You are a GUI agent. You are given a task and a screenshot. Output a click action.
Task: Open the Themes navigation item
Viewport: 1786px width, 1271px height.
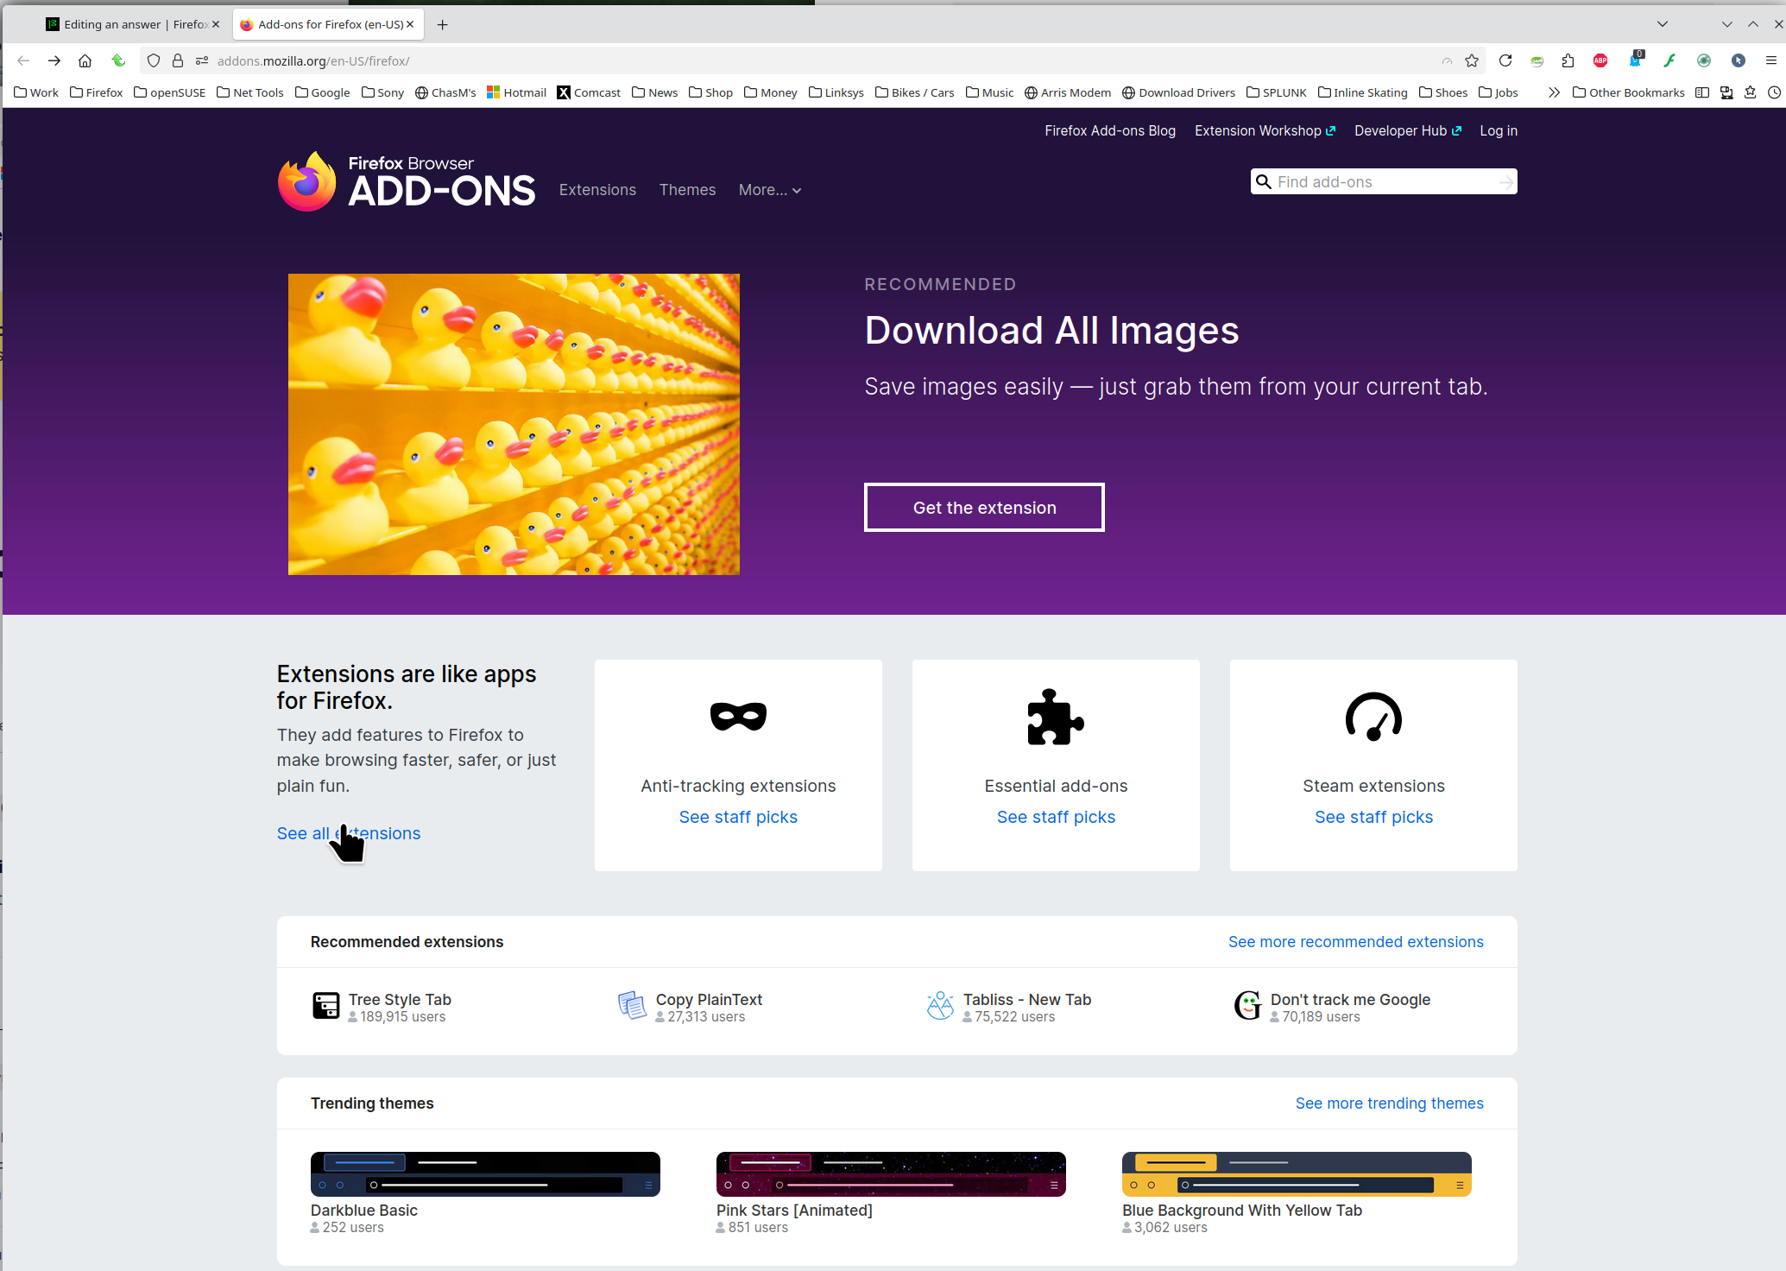687,190
